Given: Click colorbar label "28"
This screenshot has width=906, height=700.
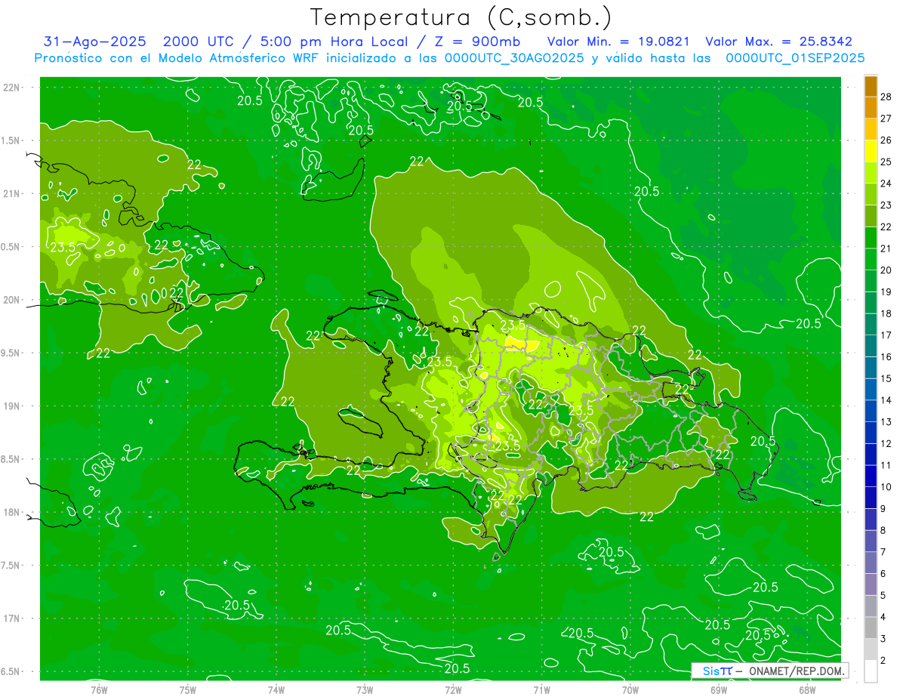Looking at the screenshot, I should tap(886, 97).
